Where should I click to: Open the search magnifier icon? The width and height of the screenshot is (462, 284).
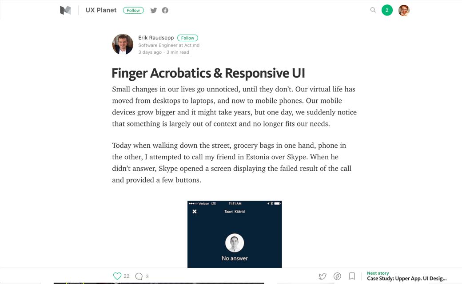(x=373, y=10)
